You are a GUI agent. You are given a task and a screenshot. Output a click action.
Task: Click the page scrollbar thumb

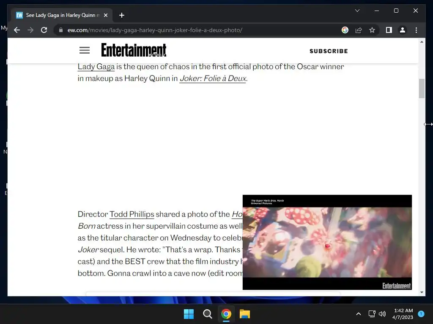[422, 89]
